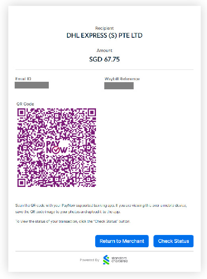207x279 pixels.
Task: Click the Check Status button
Action: (x=173, y=241)
